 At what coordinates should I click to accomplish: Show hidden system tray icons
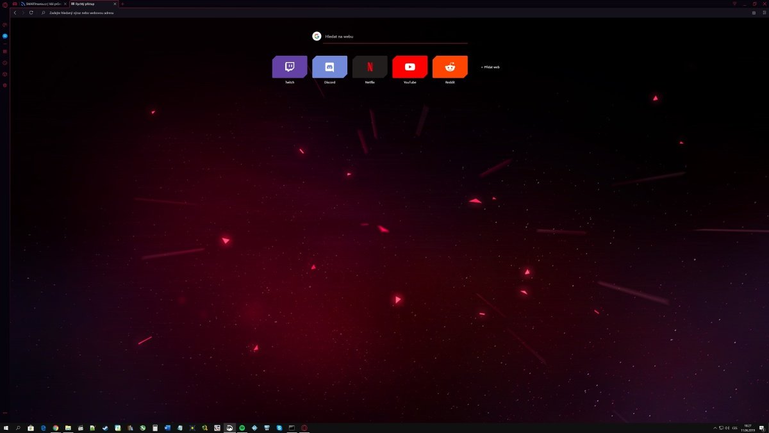click(715, 427)
